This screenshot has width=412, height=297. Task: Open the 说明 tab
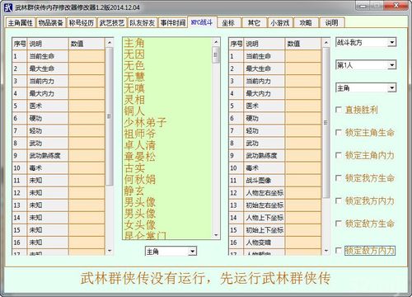tap(331, 23)
